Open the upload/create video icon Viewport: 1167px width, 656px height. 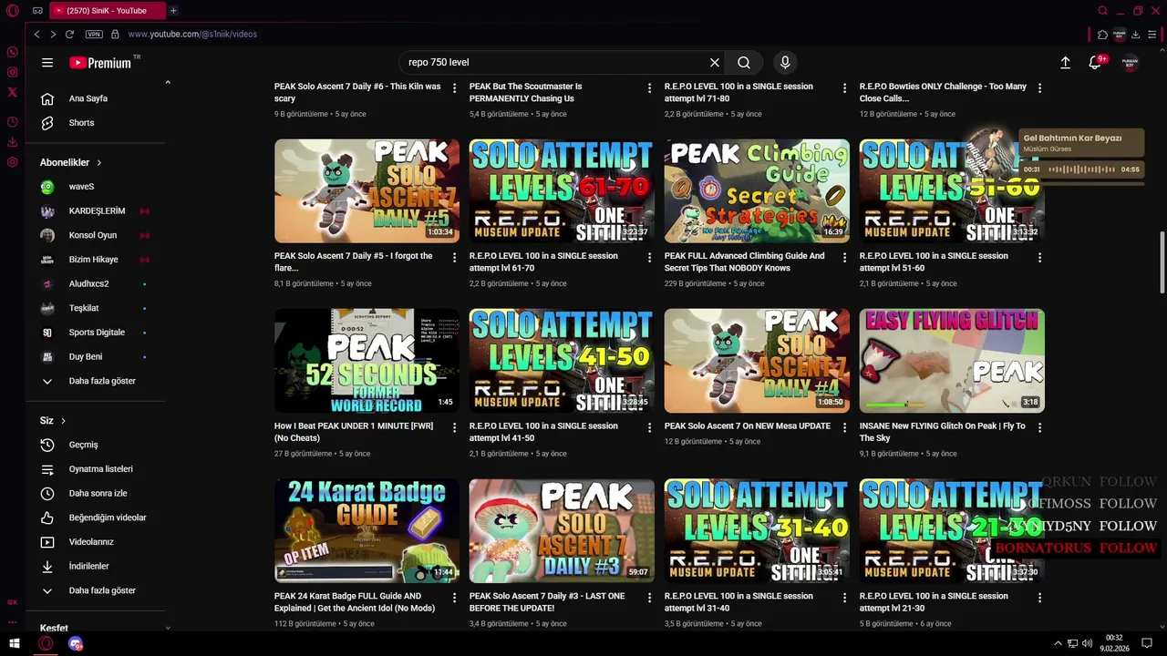point(1065,63)
